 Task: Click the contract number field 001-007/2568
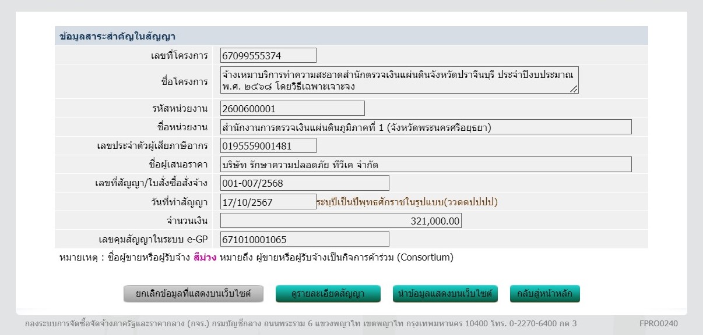pos(303,183)
